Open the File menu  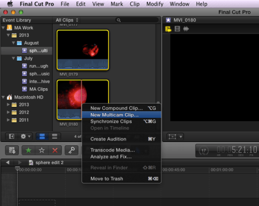click(x=65, y=4)
